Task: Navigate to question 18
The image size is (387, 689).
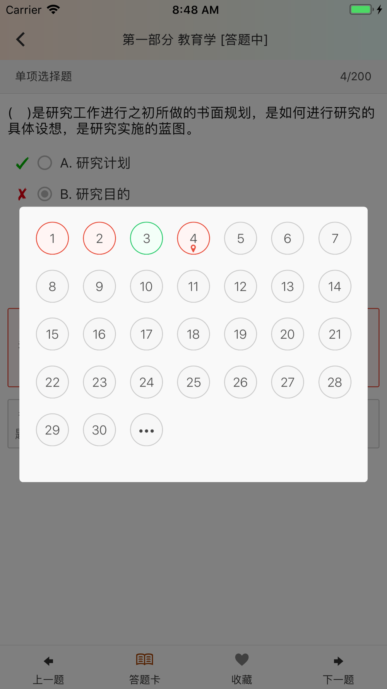Action: (193, 334)
